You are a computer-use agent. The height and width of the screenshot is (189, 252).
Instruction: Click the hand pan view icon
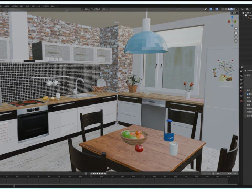[236, 33]
